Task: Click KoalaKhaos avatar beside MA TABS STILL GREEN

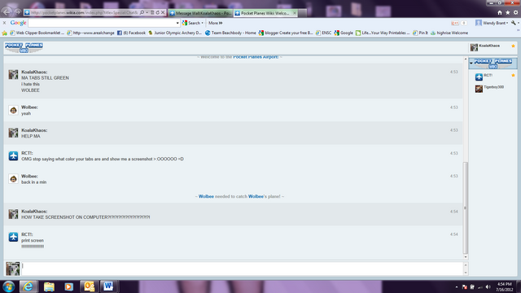Action: (x=13, y=74)
